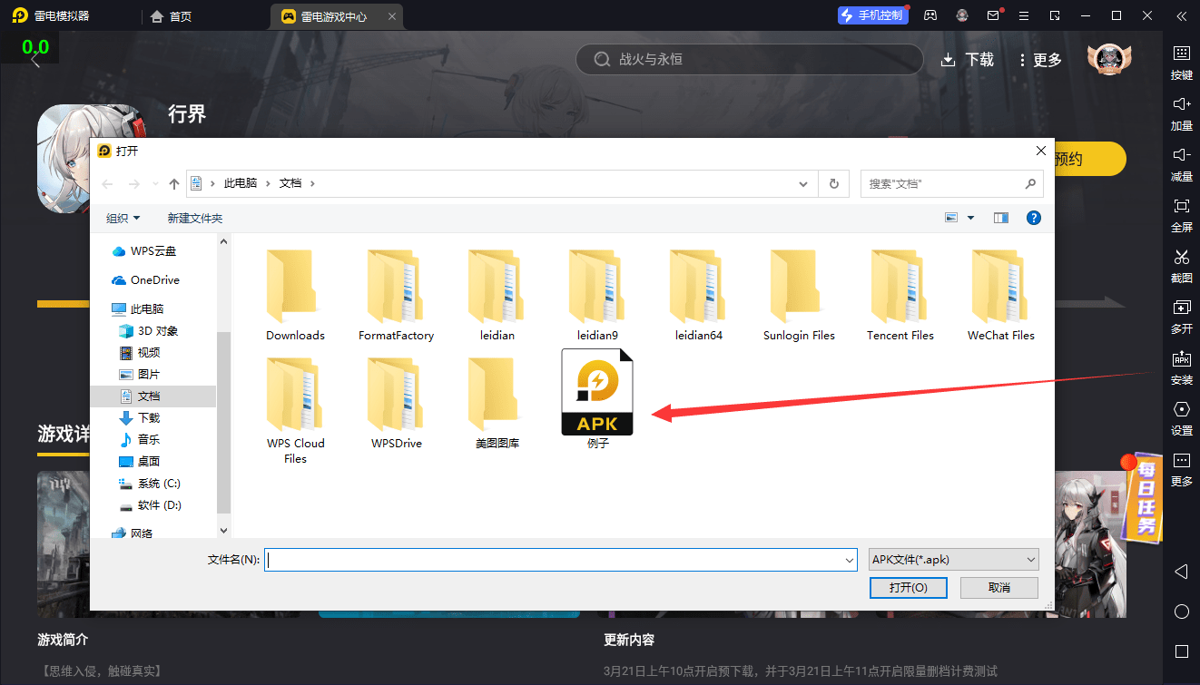
Task: Select 下载 in navigation pane
Action: coord(141,418)
